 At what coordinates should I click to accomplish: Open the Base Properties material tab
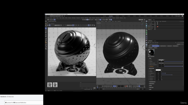point(155,46)
